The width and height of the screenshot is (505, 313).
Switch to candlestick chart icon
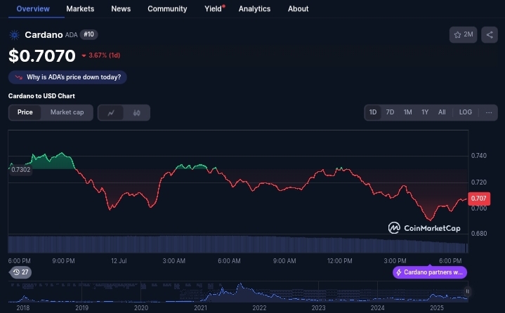click(x=137, y=112)
